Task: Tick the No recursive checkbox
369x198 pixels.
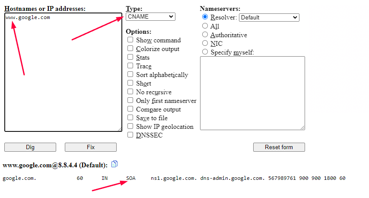Action: click(130, 91)
